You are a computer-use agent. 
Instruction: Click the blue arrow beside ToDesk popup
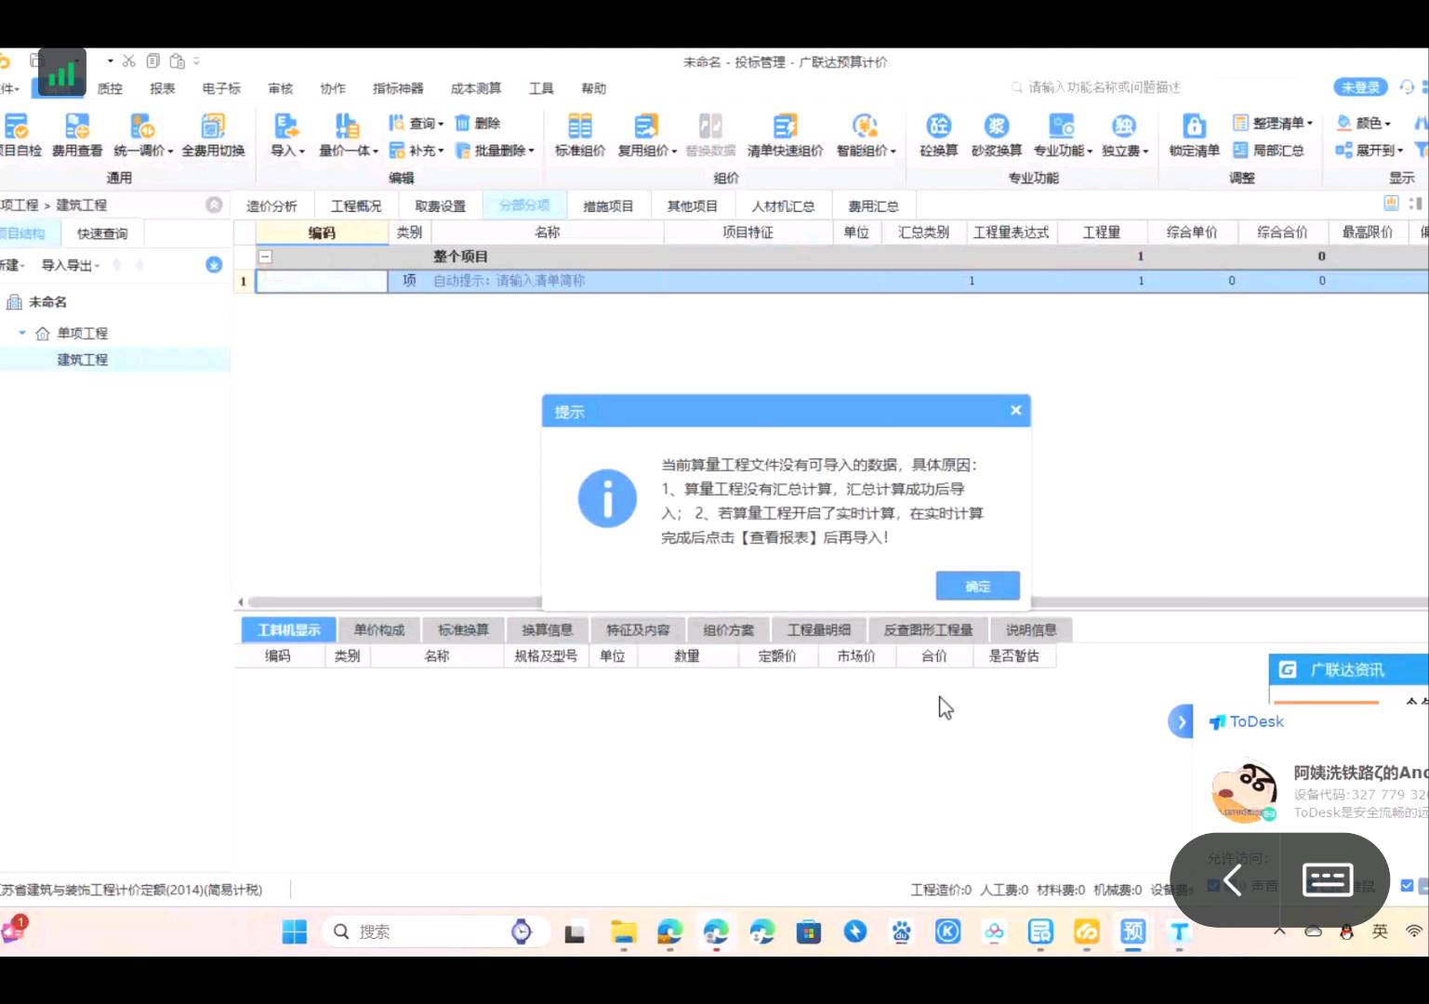click(x=1181, y=721)
